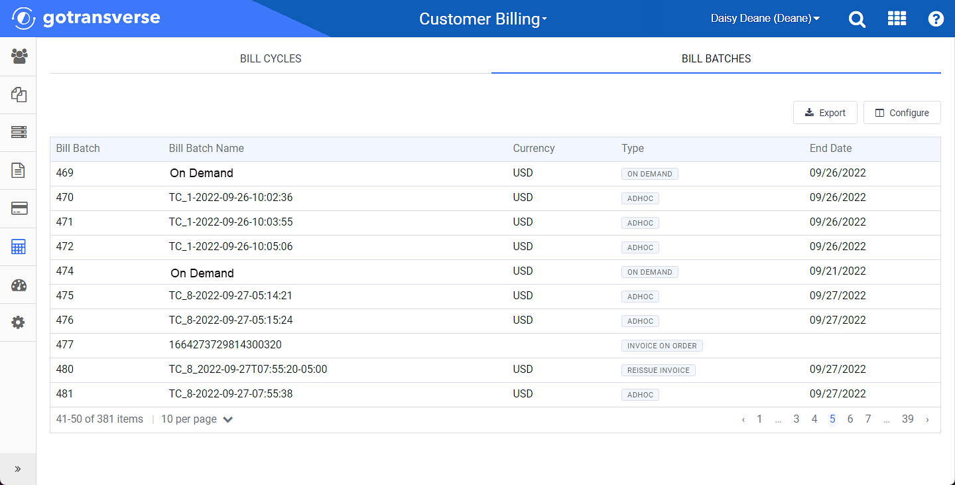Open the Orders documents sidebar icon
The width and height of the screenshot is (955, 485).
pyautogui.click(x=19, y=95)
